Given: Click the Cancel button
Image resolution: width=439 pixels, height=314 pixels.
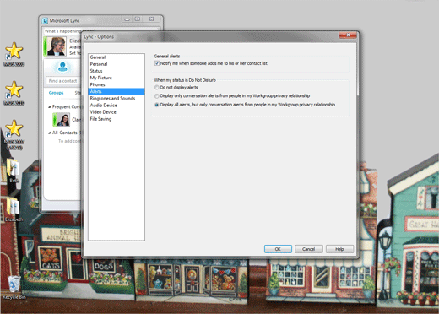Looking at the screenshot, I should 308,249.
